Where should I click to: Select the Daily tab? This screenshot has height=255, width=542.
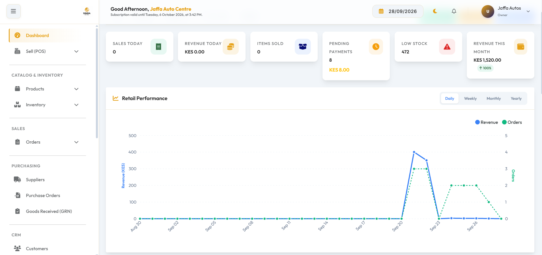point(449,98)
